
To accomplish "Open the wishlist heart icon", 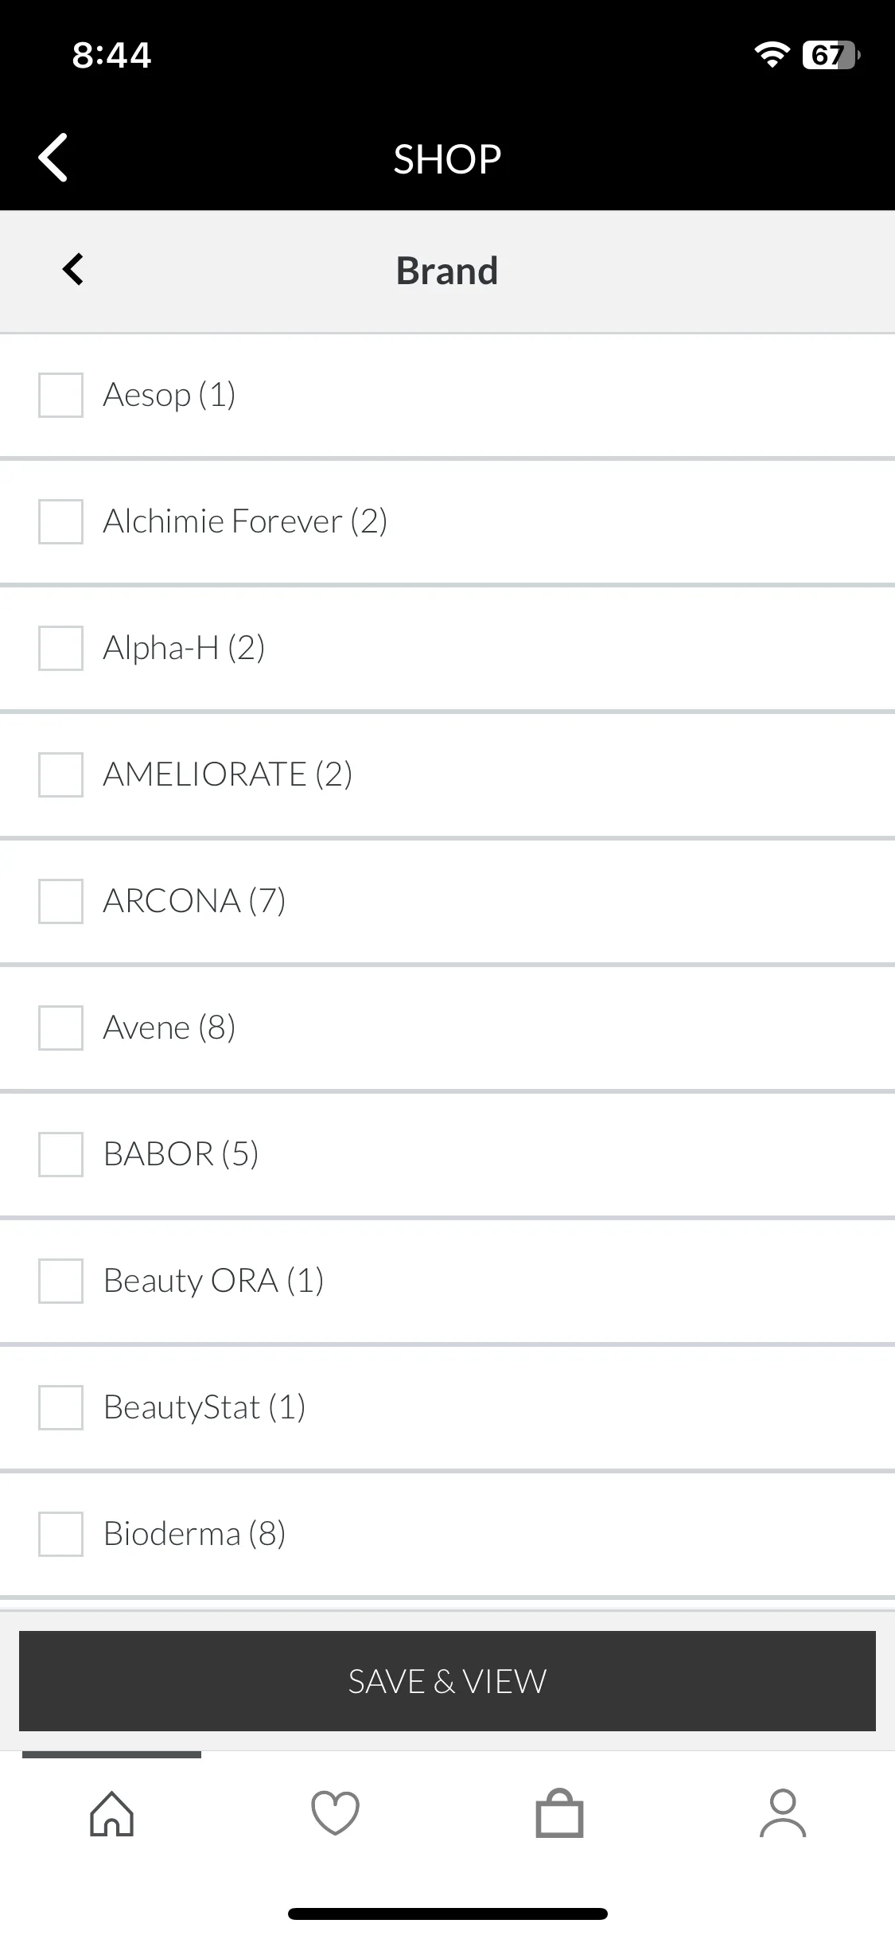I will 335,1814.
